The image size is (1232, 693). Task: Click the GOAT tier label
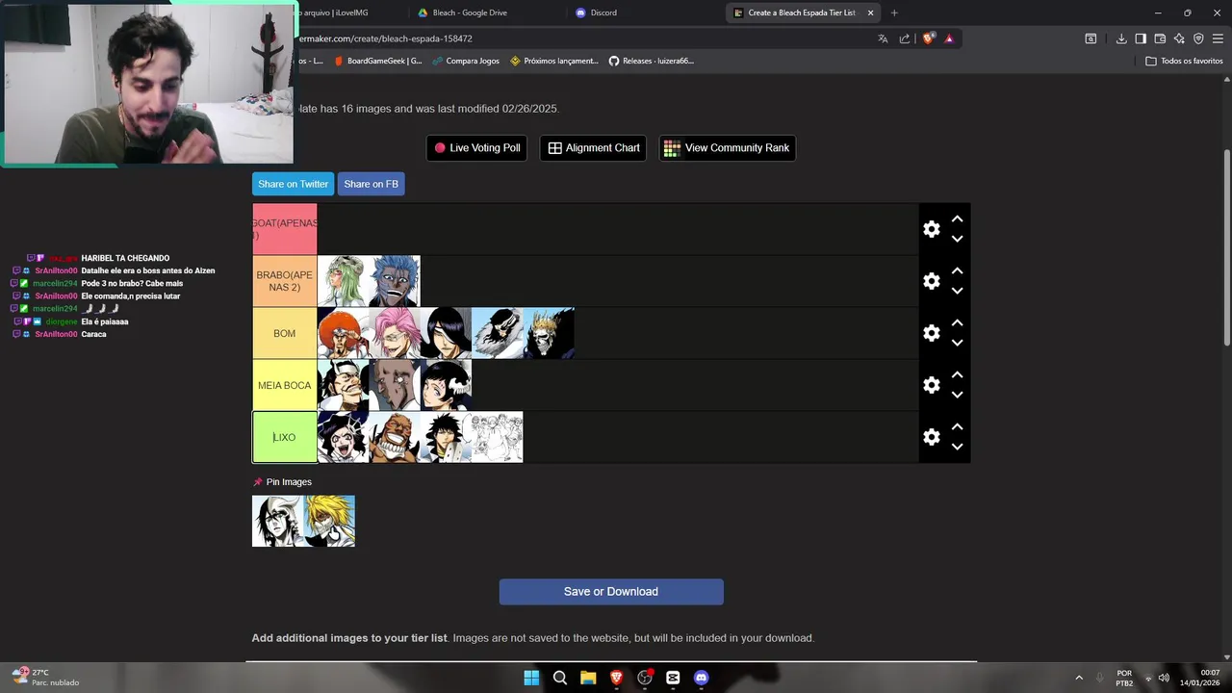tap(284, 229)
